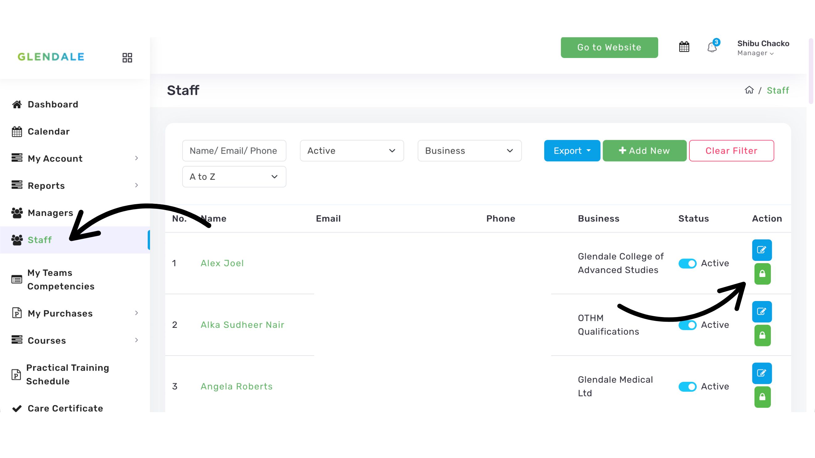The width and height of the screenshot is (815, 458).
Task: Open the Active status filter dropdown
Action: tap(352, 151)
